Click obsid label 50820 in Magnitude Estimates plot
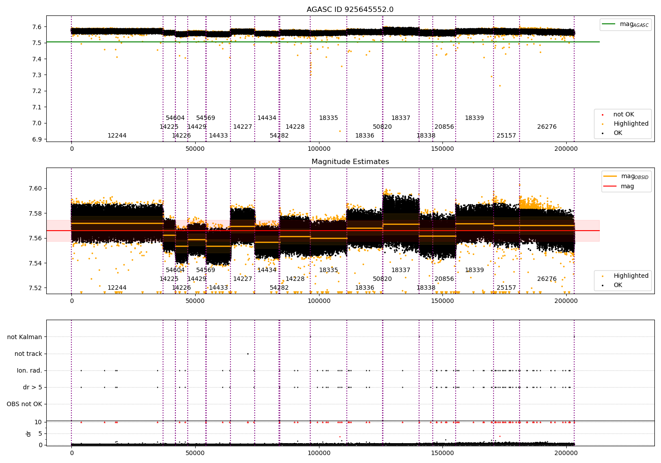This screenshot has width=661, height=463. pos(382,279)
